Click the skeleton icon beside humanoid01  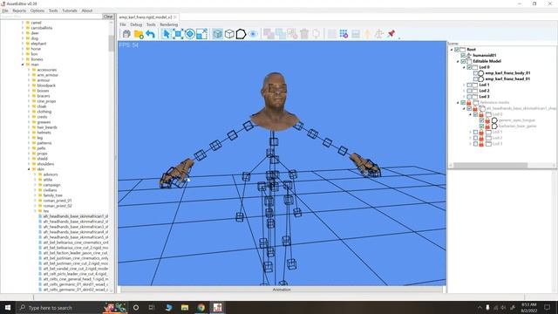tap(469, 55)
